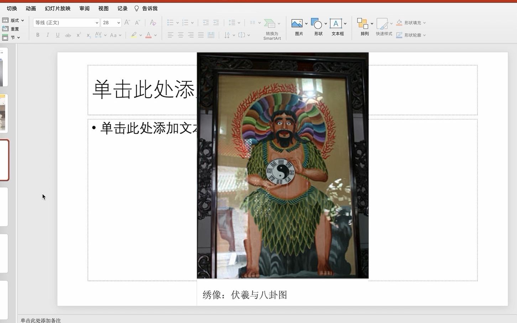Viewport: 517px width, 323px height.
Task: Expand the 形状 shapes dropdown arrow
Action: pyautogui.click(x=325, y=24)
